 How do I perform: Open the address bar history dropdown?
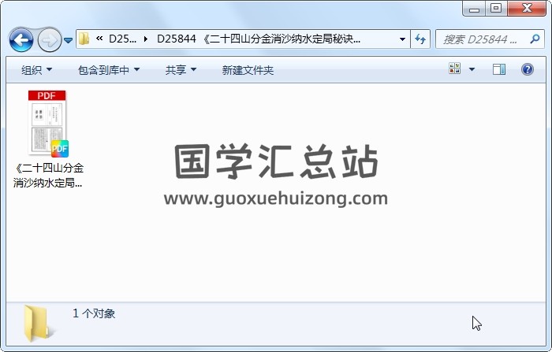[402, 39]
